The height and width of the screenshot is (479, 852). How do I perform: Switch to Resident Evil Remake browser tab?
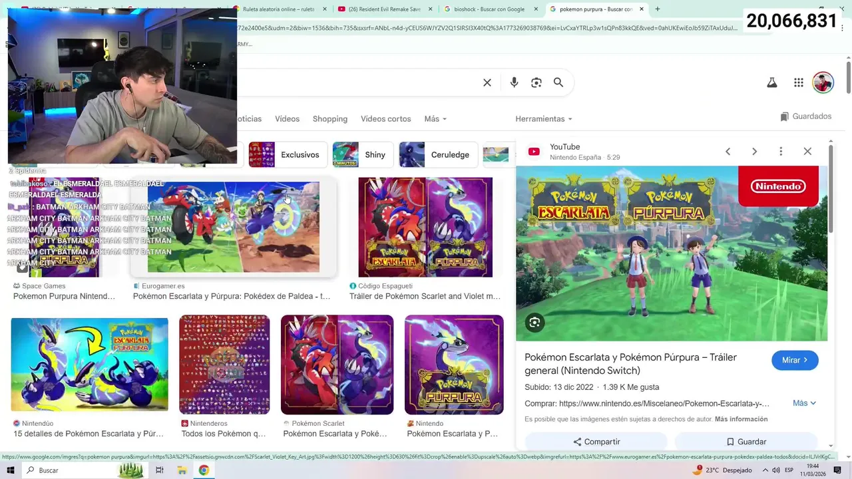click(x=386, y=9)
